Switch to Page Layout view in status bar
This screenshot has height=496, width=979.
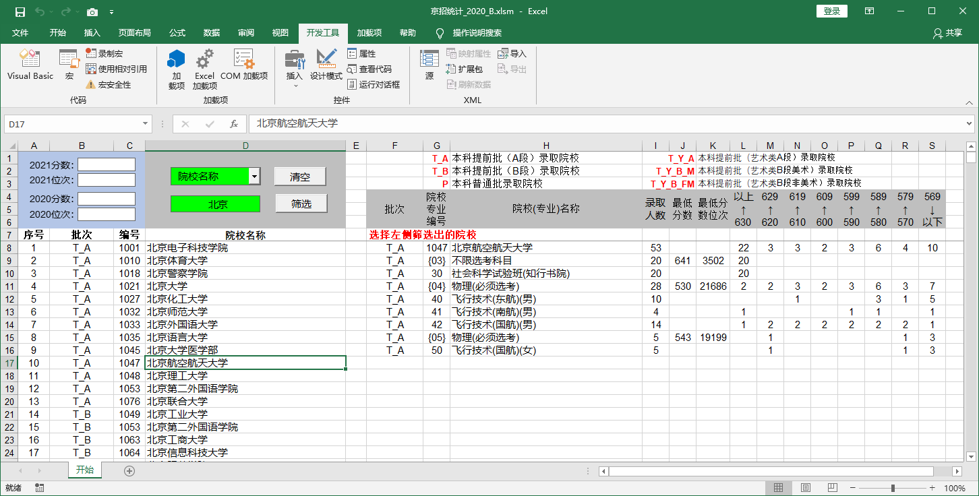tap(807, 488)
